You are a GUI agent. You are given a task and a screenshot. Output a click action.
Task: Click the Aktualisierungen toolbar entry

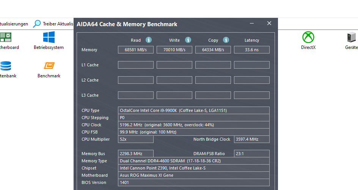click(14, 24)
